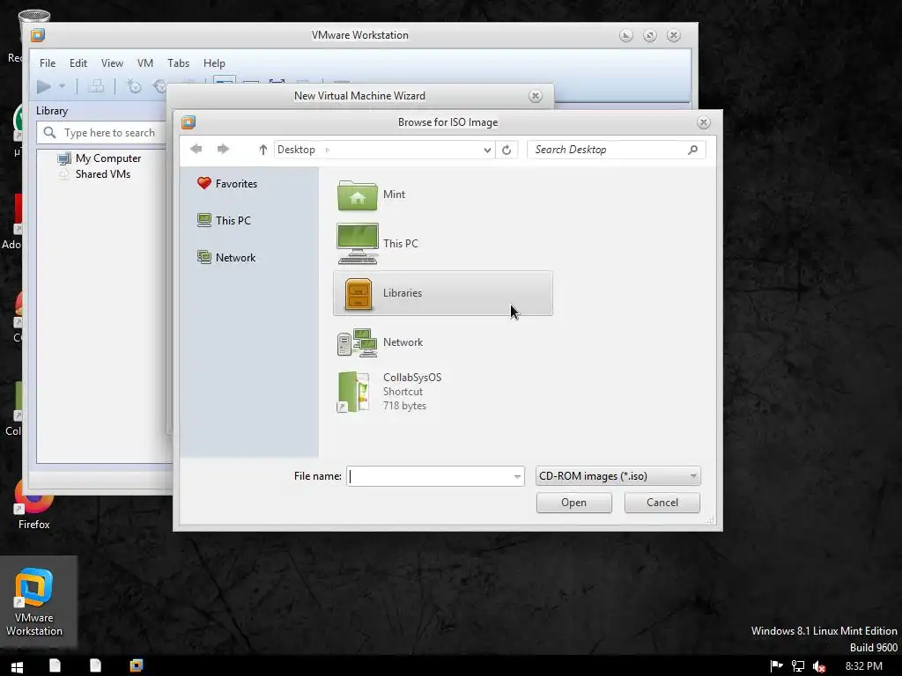Expand the File name history dropdown
Viewport: 902px width, 676px height.
pos(517,476)
